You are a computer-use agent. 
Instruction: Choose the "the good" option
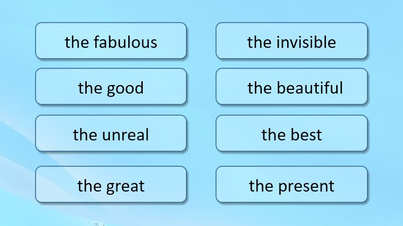pyautogui.click(x=111, y=87)
